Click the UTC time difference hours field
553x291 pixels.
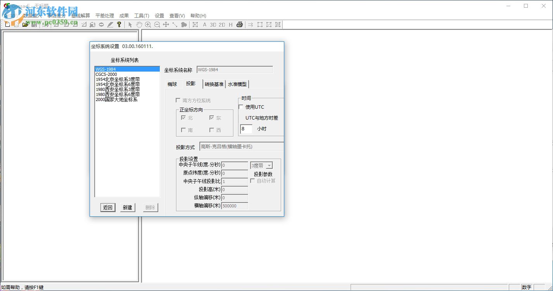coord(246,129)
